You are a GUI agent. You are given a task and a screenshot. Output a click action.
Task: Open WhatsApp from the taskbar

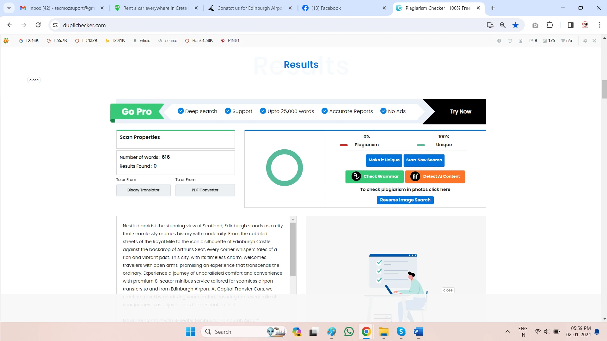coord(349,332)
